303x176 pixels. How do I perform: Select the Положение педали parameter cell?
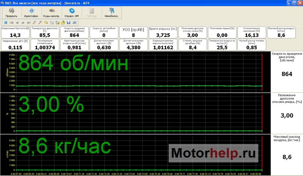(x=222, y=32)
